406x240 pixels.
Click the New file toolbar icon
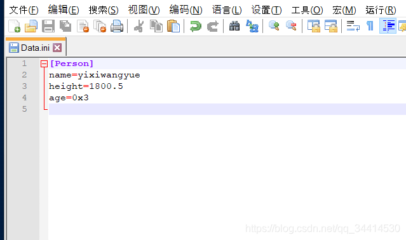[x=14, y=26]
